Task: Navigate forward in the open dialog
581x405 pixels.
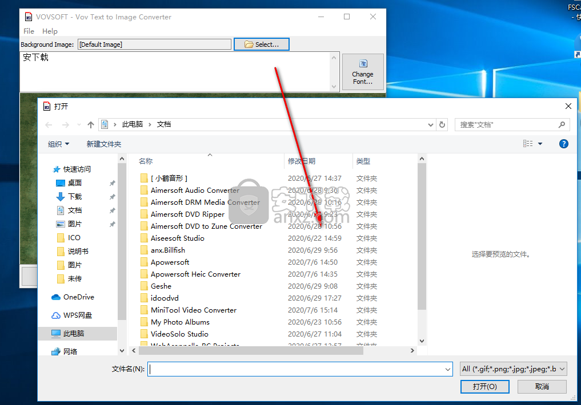Action: pos(65,125)
